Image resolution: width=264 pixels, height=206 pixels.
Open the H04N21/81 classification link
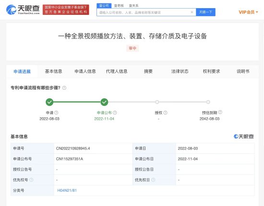67,190
